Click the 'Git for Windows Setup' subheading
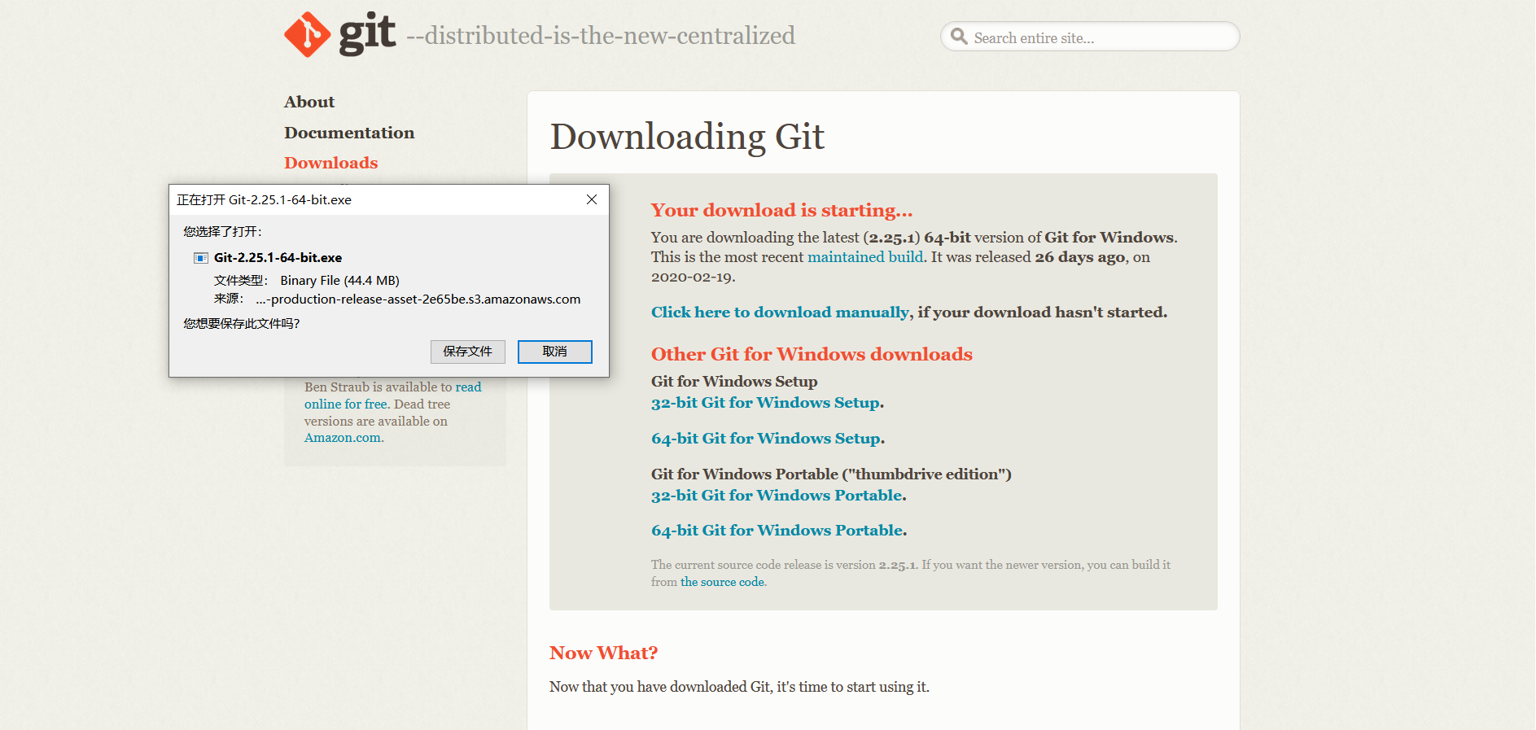1536x730 pixels. coord(734,382)
